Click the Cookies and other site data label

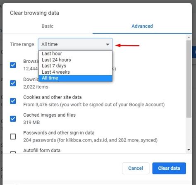click(x=53, y=97)
